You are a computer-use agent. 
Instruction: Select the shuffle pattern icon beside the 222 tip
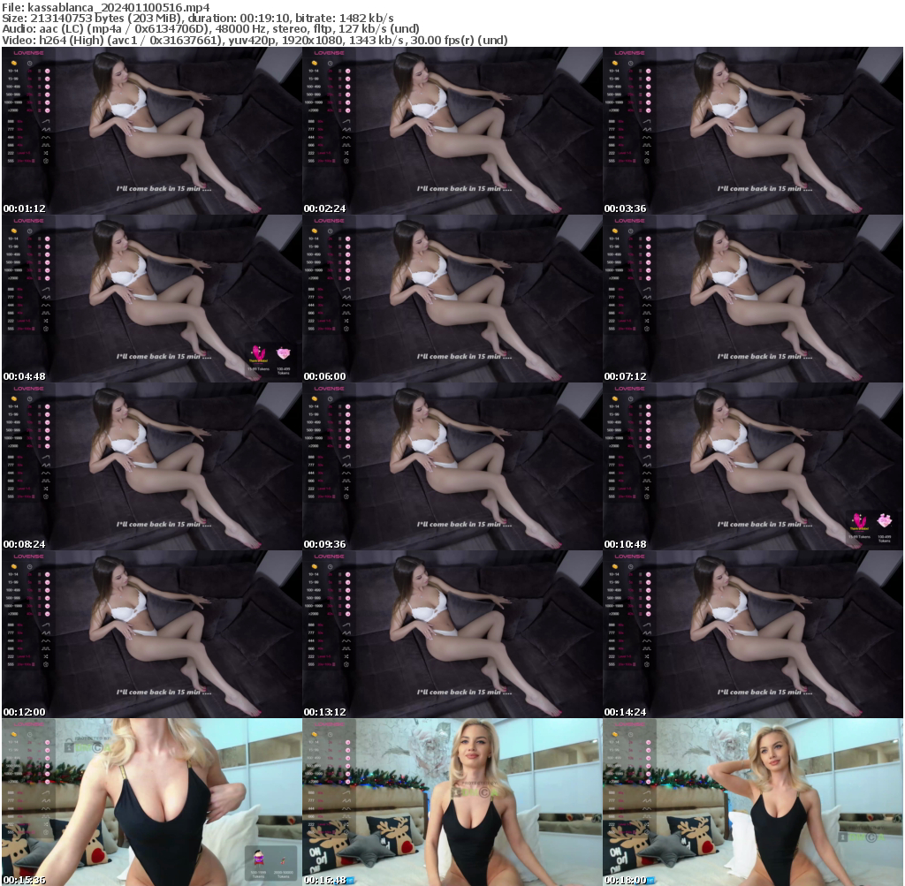(45, 152)
